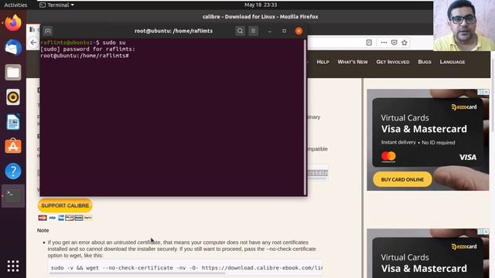Click terminal prompt line root@ubuntu
The height and width of the screenshot is (278, 495).
84,56
